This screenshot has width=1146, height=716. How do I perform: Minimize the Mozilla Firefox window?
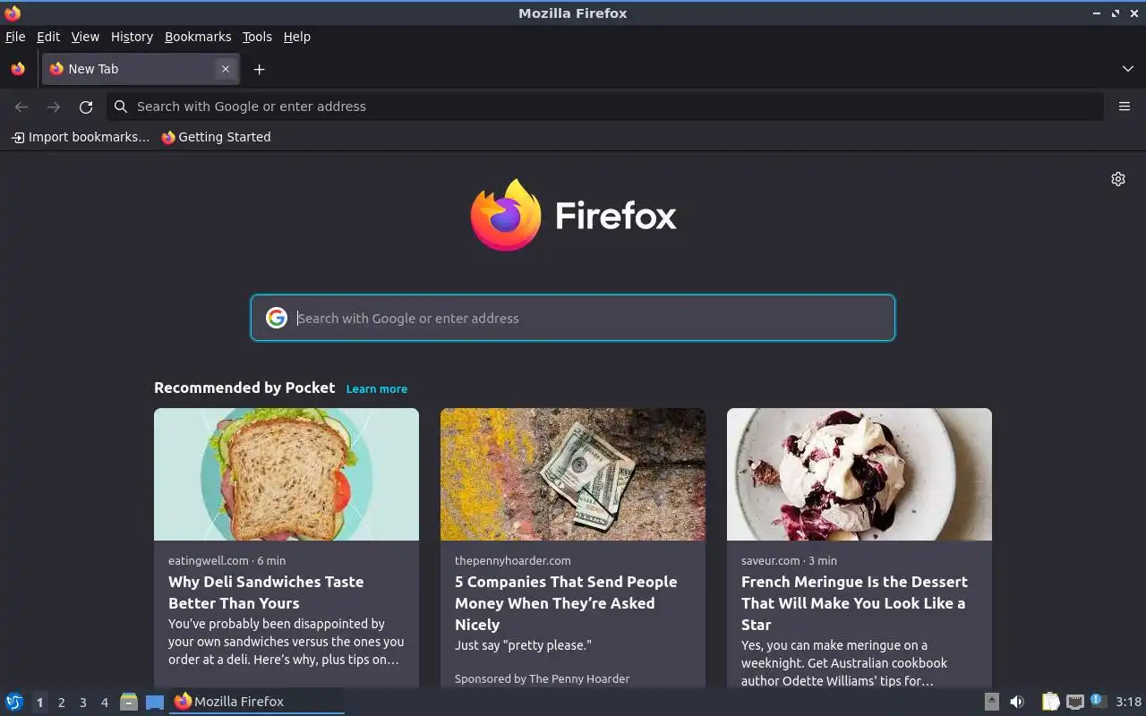(x=1097, y=13)
